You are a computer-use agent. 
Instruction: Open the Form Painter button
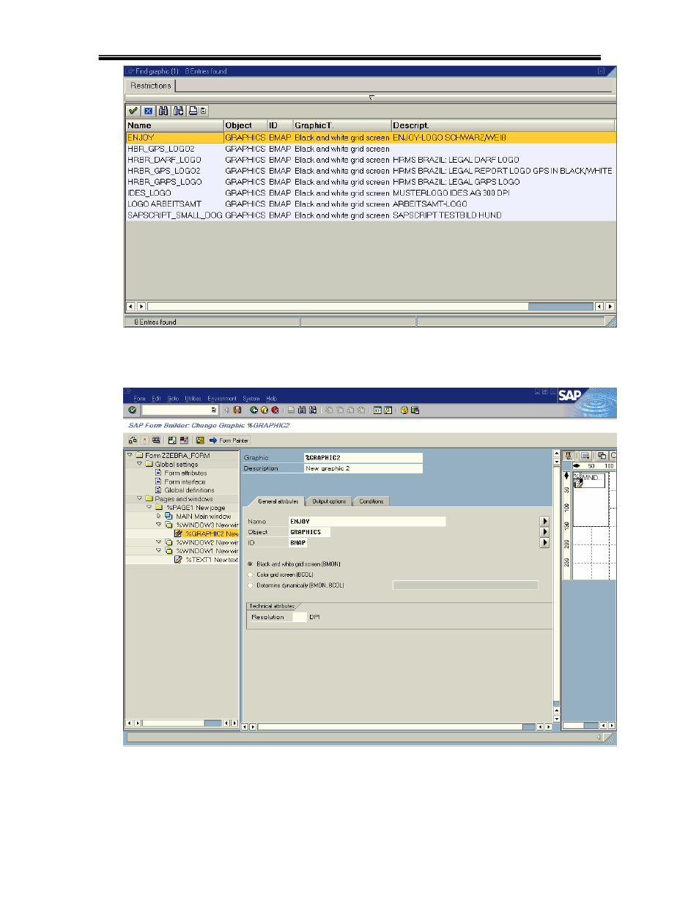(x=229, y=440)
